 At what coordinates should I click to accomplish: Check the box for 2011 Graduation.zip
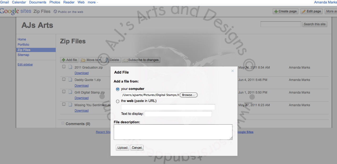(64, 67)
